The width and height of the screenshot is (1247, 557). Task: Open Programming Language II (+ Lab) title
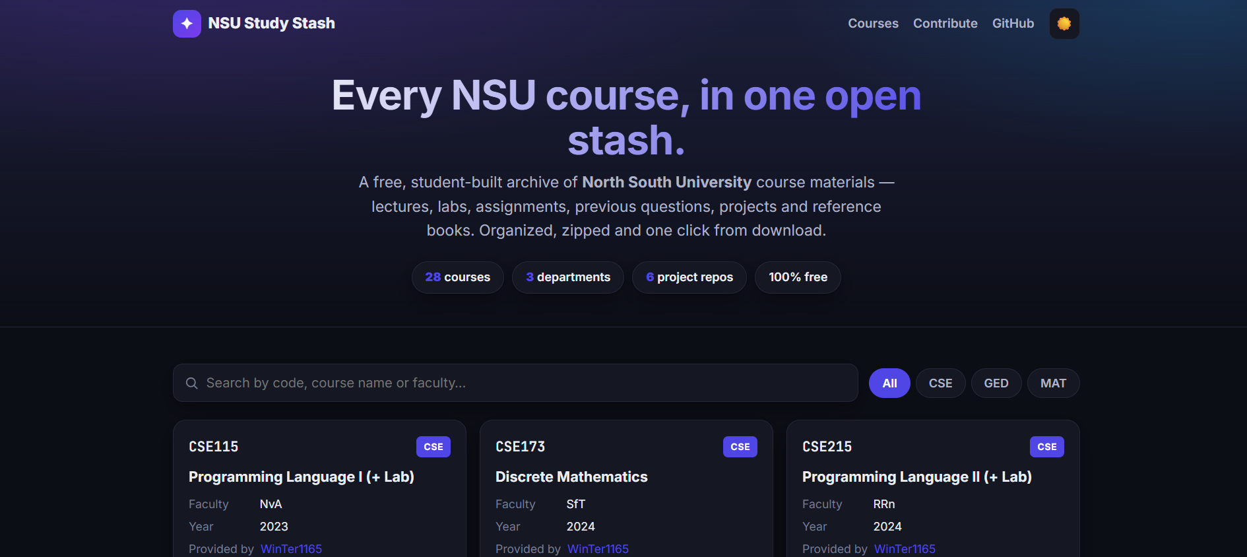click(x=917, y=476)
